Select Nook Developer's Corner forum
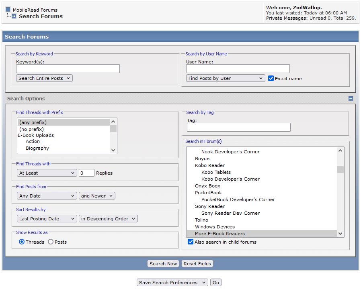 (x=262, y=151)
